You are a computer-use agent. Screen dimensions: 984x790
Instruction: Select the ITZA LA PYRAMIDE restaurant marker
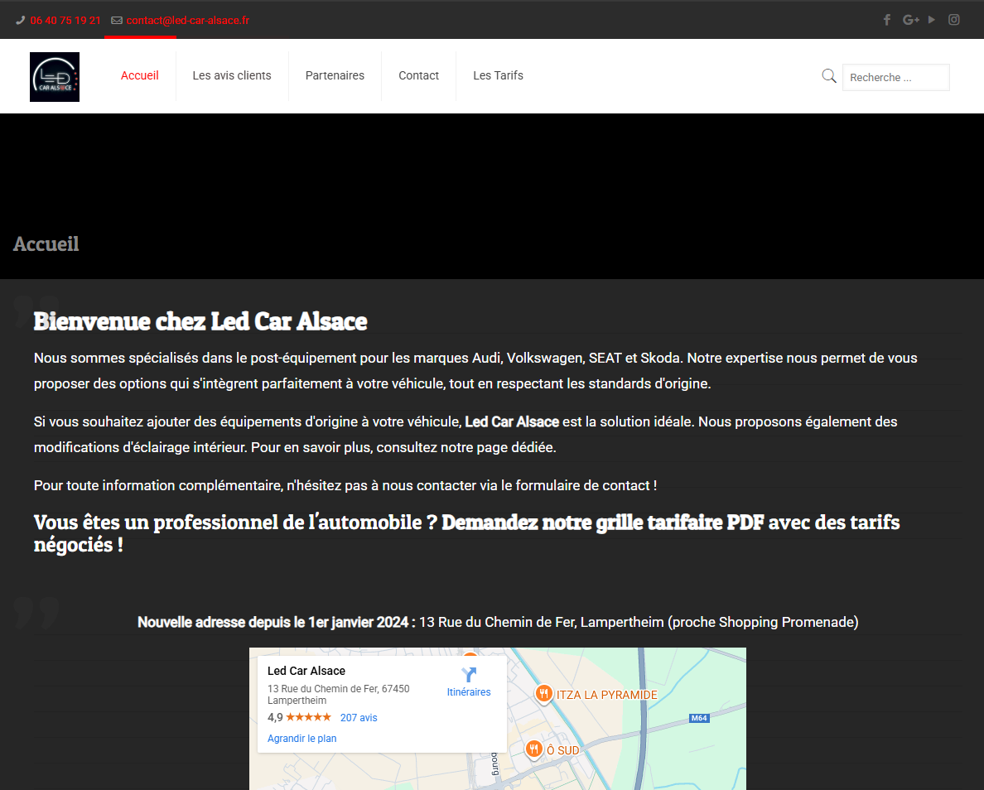(x=544, y=694)
